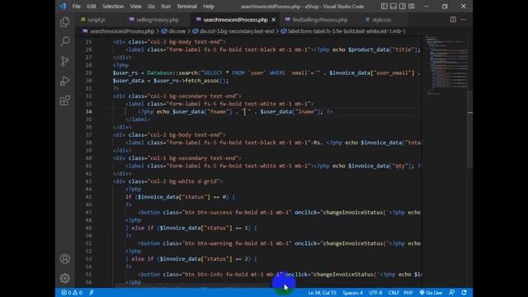This screenshot has height=297, width=528.
Task: Open the Run menu
Action: pos(166,7)
